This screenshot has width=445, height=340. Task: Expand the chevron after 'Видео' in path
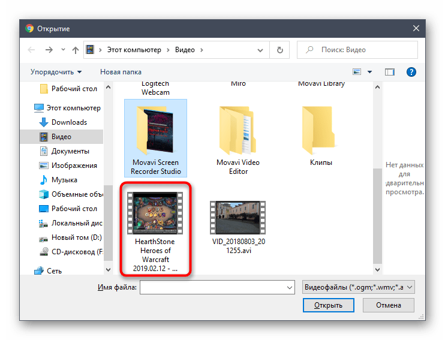(x=202, y=50)
